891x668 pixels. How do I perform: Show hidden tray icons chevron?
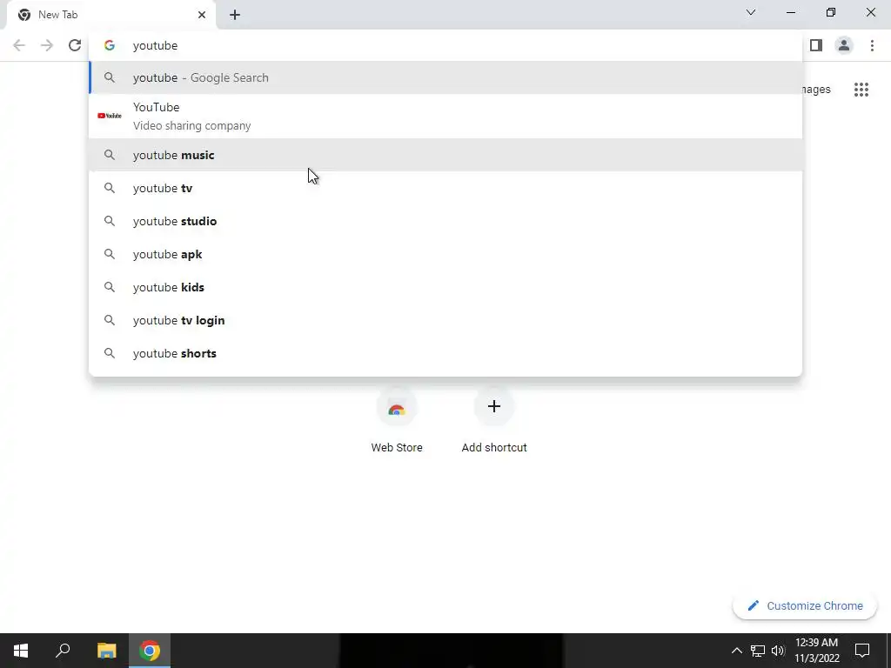pyautogui.click(x=736, y=651)
